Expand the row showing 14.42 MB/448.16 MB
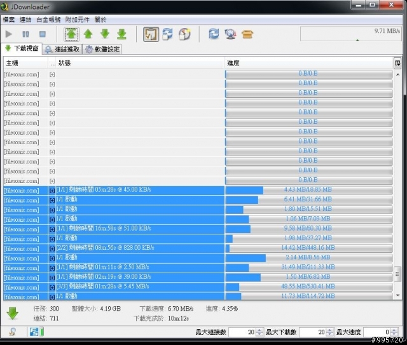407x345 pixels. pos(52,249)
